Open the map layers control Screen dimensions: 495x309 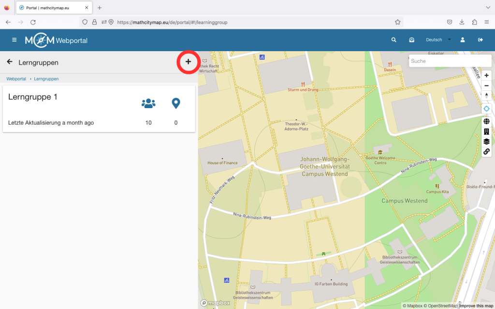click(x=486, y=141)
